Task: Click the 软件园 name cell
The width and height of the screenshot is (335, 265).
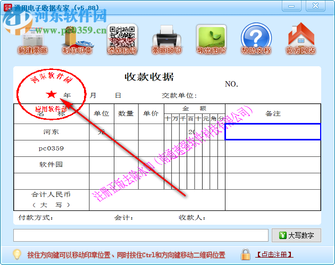Action: pyautogui.click(x=51, y=165)
